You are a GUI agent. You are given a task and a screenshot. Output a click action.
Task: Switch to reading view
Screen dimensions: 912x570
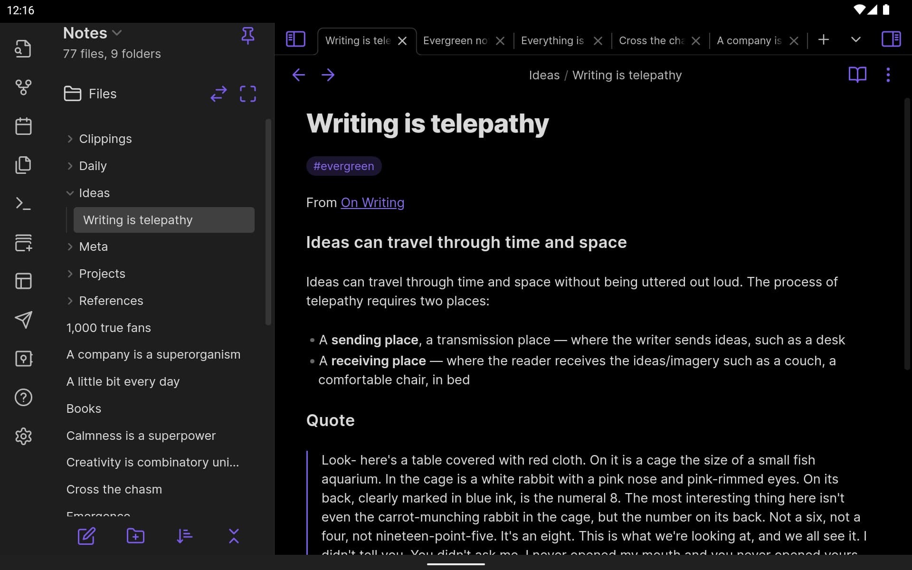(857, 75)
